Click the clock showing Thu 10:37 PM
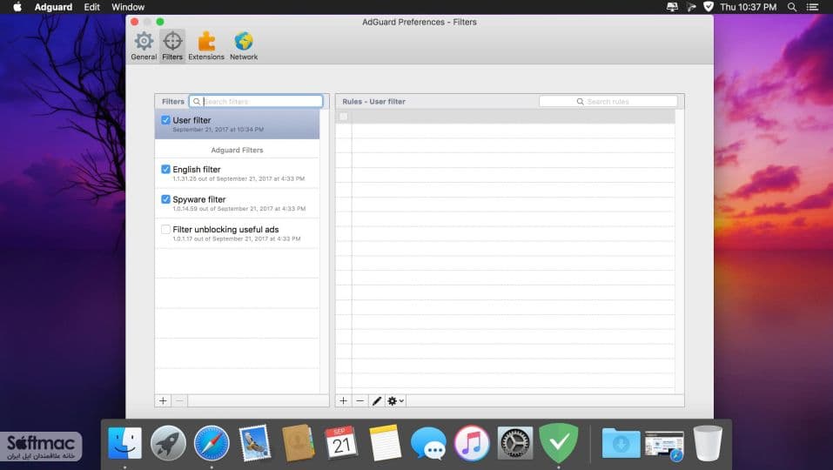Viewport: 833px width, 470px height. (748, 7)
